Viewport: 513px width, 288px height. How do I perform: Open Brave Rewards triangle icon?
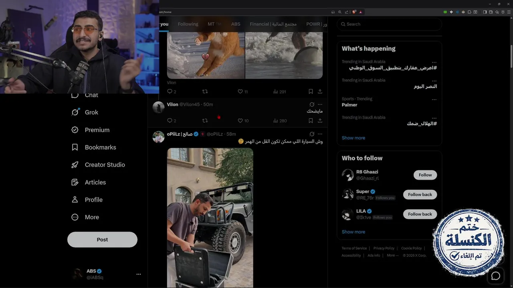pyautogui.click(x=361, y=12)
